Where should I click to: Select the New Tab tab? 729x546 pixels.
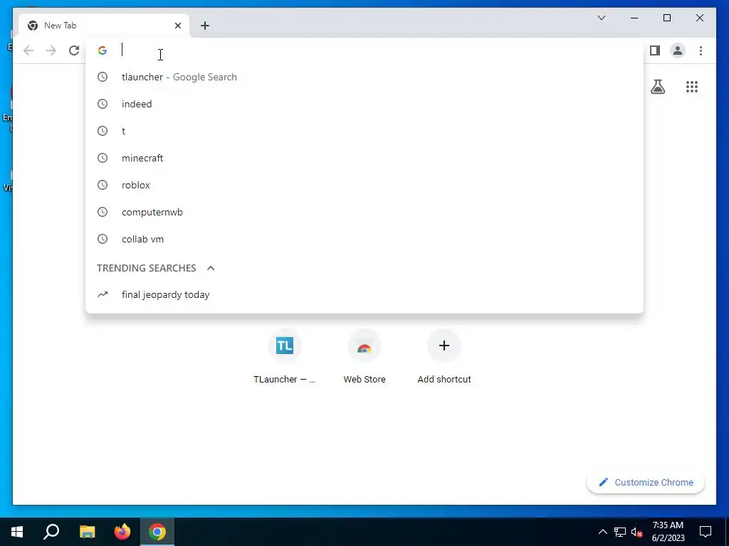(104, 26)
